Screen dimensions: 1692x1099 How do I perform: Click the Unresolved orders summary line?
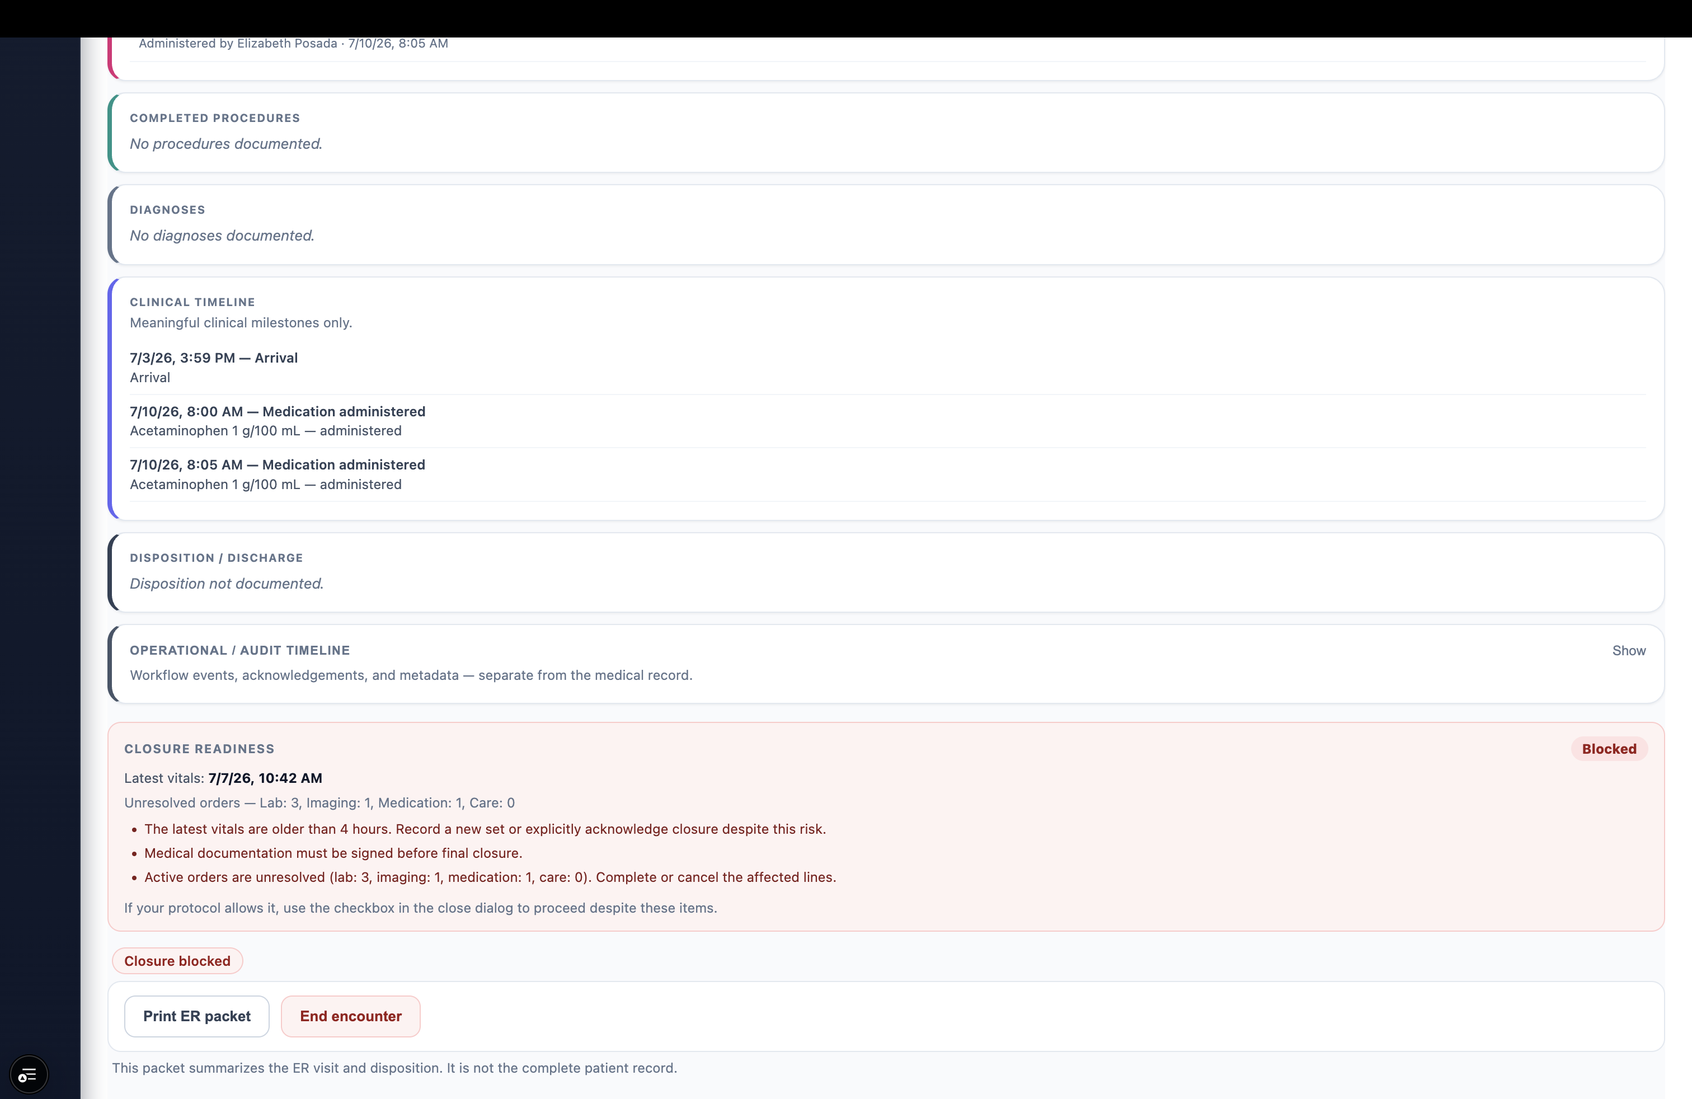pos(319,802)
